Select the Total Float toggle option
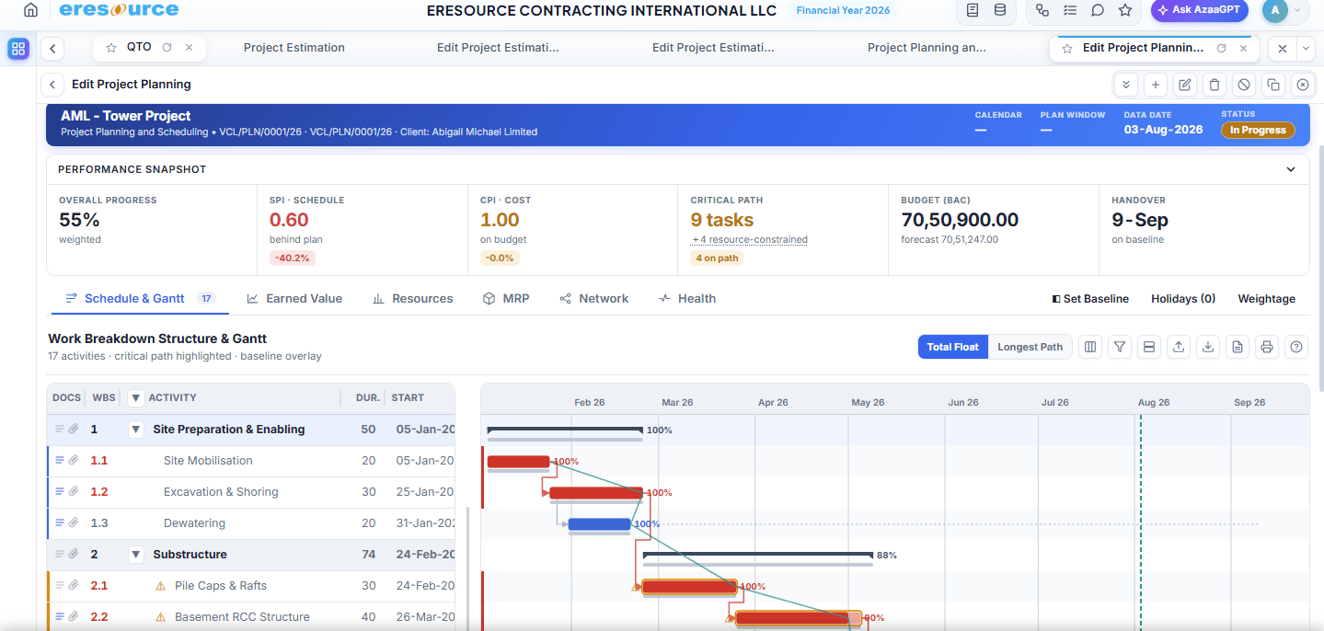Image resolution: width=1324 pixels, height=631 pixels. point(952,347)
